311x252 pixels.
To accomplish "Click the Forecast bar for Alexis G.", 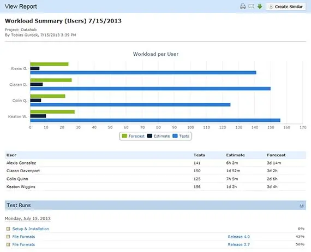I will pos(50,64).
